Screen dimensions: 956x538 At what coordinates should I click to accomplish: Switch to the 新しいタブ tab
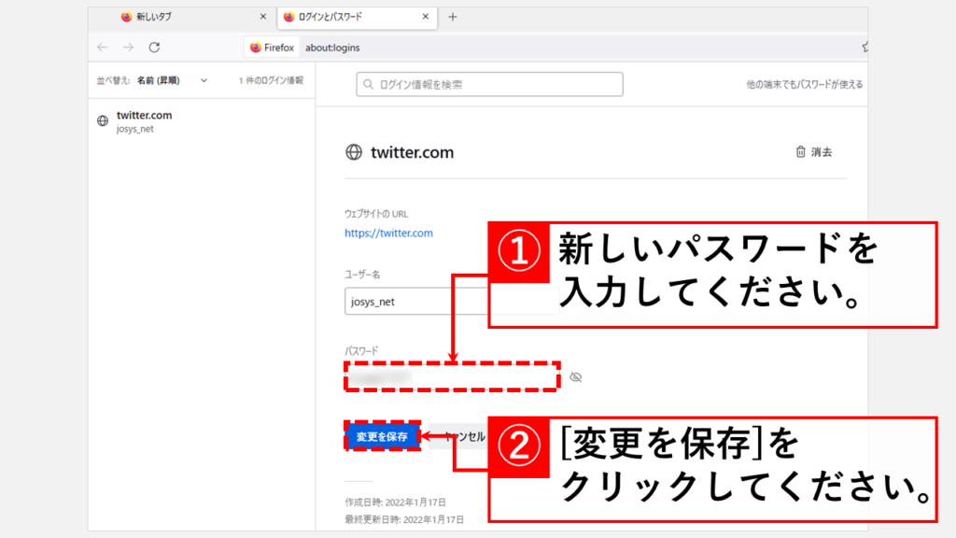(183, 17)
